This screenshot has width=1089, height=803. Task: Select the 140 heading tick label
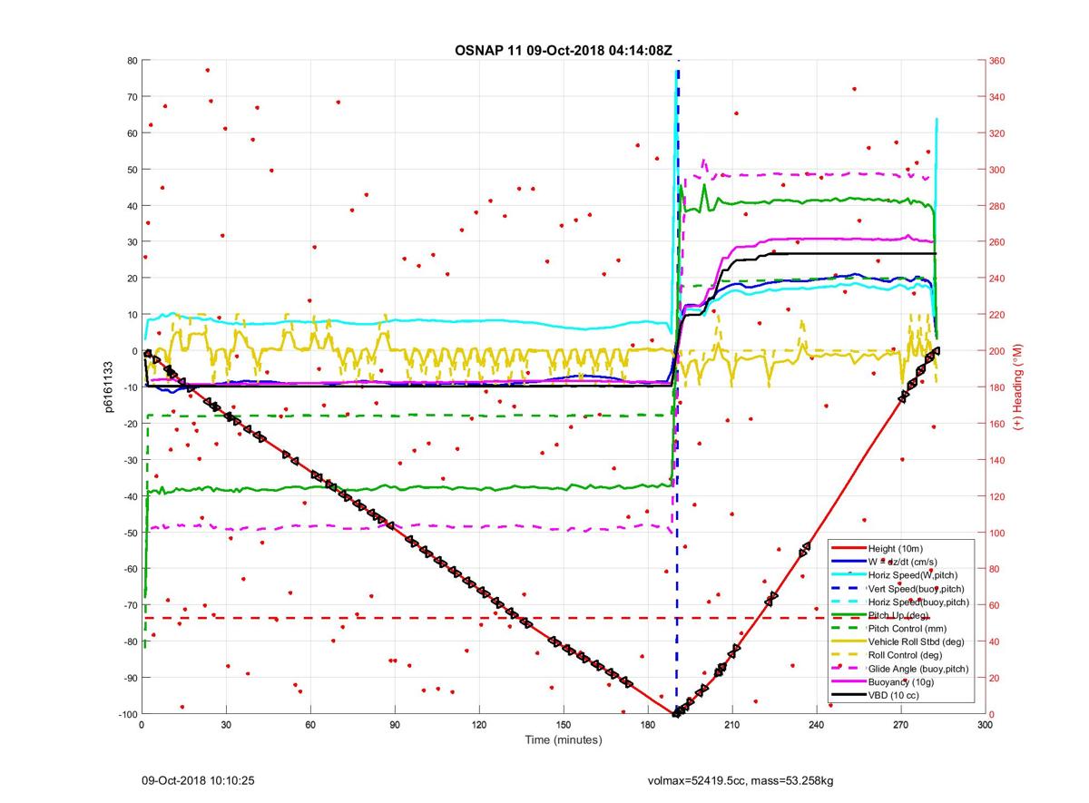point(997,460)
